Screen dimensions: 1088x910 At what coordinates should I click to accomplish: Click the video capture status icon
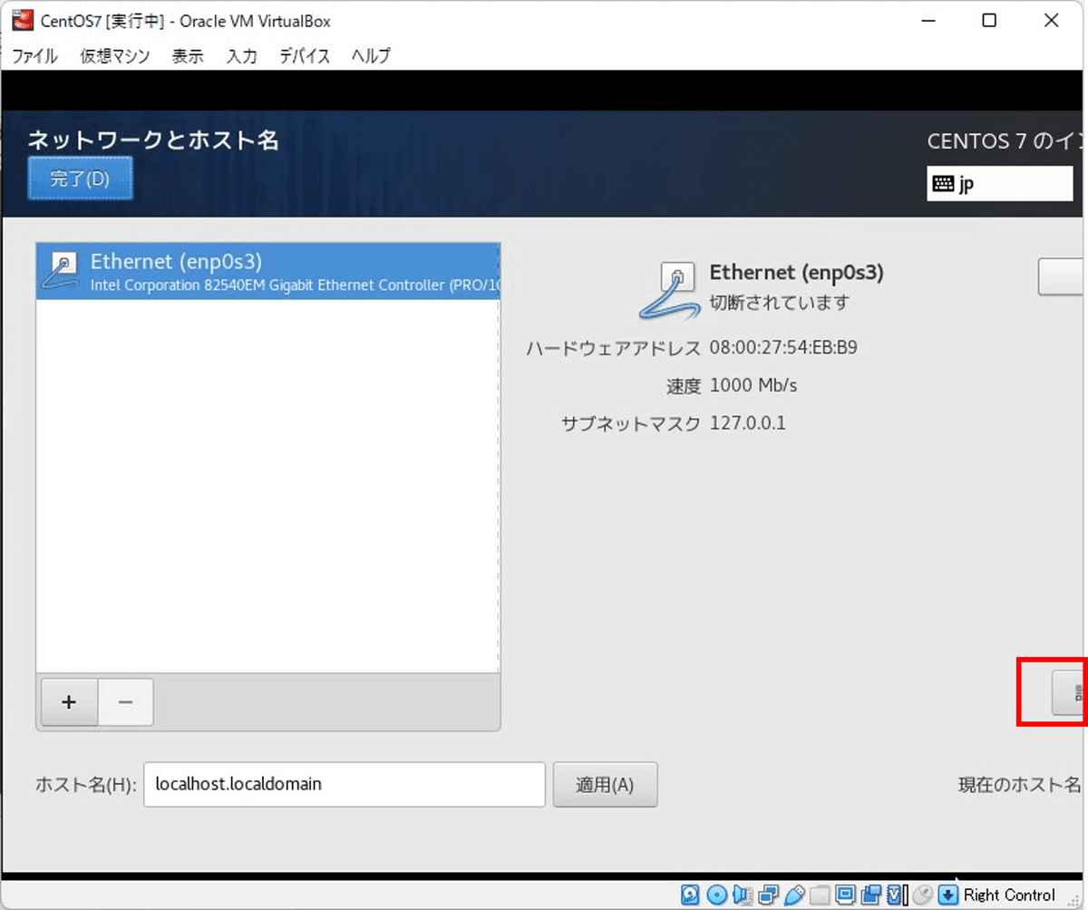pos(871,895)
